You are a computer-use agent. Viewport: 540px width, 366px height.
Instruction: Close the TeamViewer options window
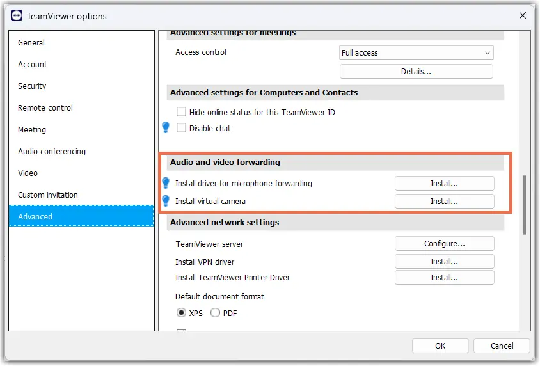[x=523, y=15]
